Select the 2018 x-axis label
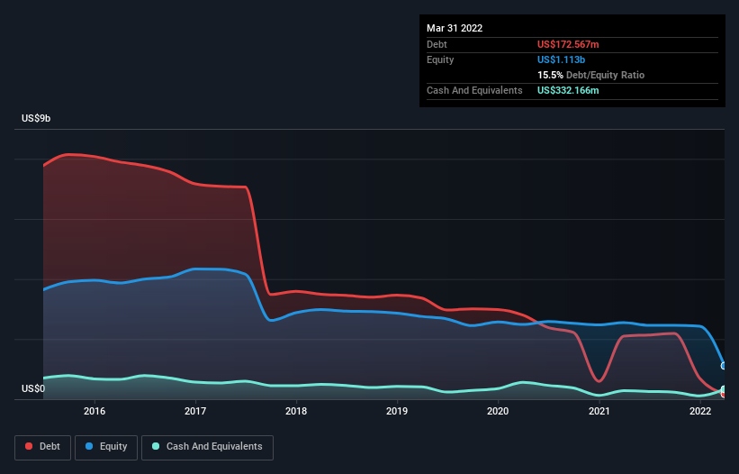The image size is (739, 474). (296, 411)
